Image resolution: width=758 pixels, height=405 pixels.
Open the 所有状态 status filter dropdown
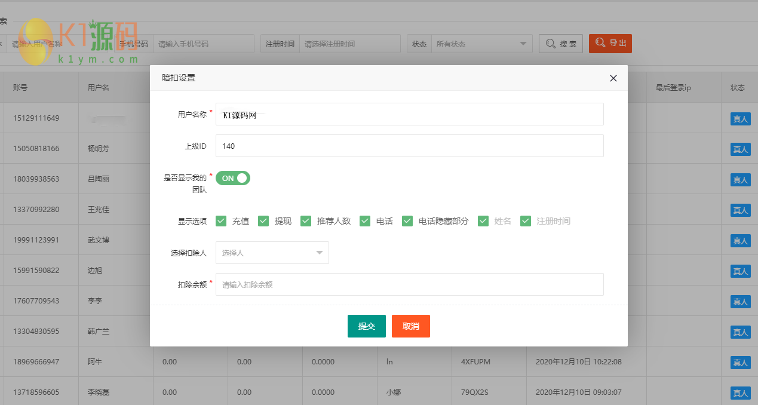point(481,43)
